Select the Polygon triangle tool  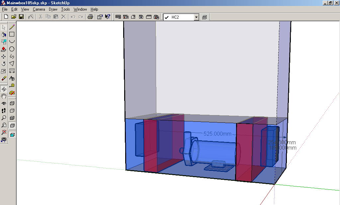pos(12,64)
